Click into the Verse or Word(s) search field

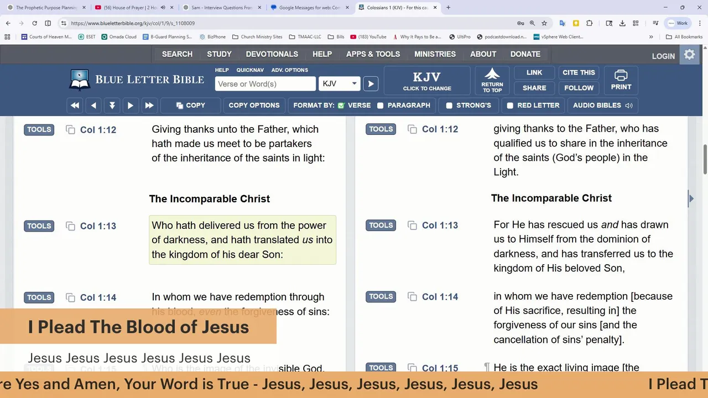click(x=265, y=84)
